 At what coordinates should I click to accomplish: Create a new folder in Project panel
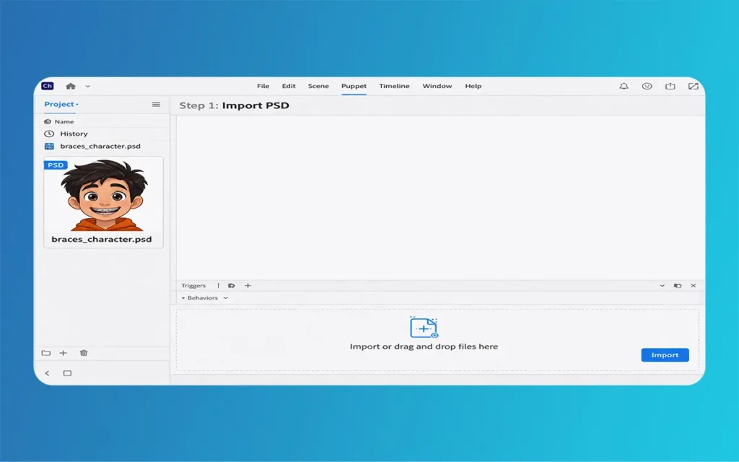[x=46, y=353]
